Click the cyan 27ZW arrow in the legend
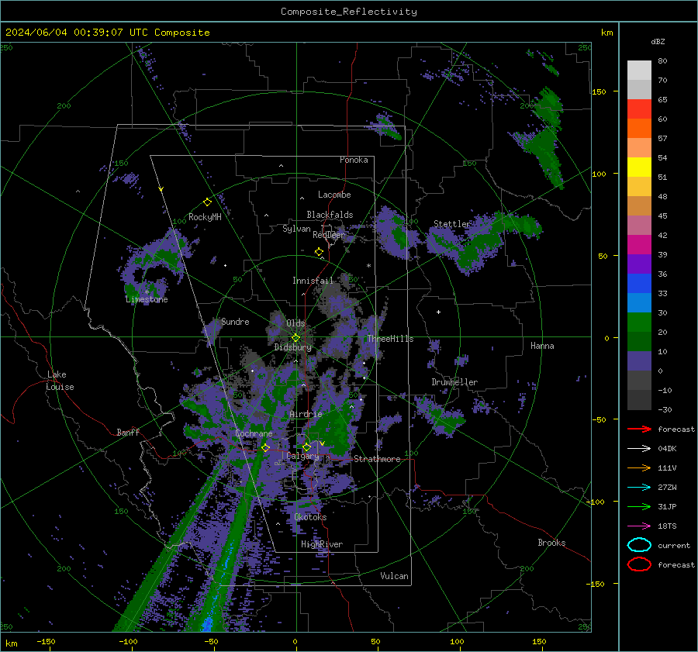The image size is (698, 652). coord(639,488)
